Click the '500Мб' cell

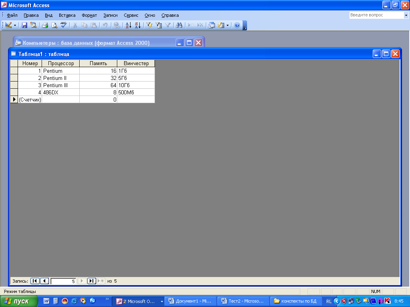pos(136,92)
